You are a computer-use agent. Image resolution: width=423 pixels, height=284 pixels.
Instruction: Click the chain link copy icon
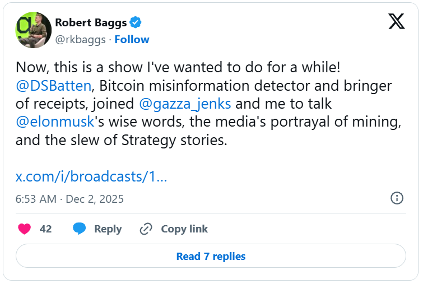tap(146, 229)
